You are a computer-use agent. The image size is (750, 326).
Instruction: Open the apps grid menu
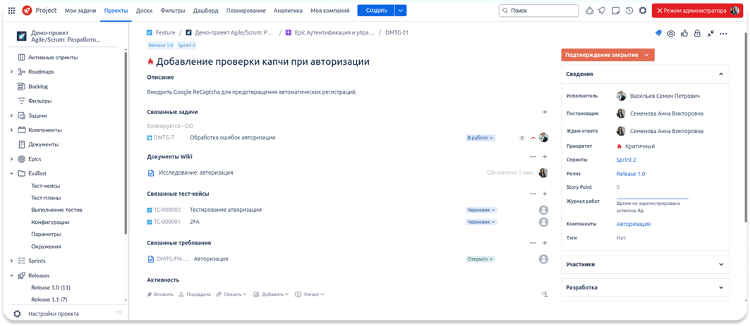click(12, 10)
